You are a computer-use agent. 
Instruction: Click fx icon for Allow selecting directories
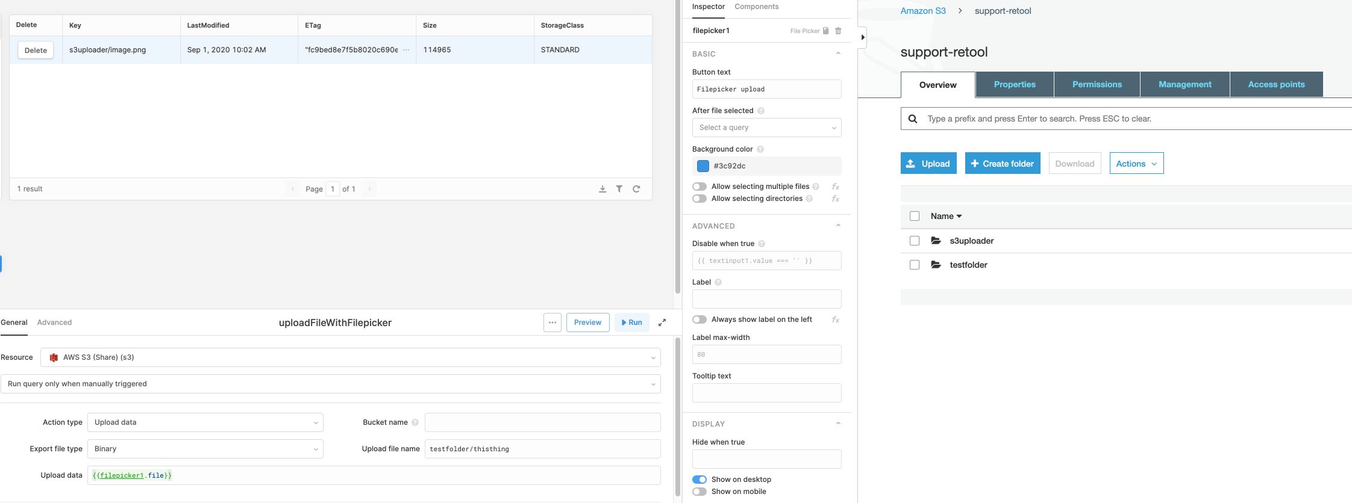pos(836,199)
